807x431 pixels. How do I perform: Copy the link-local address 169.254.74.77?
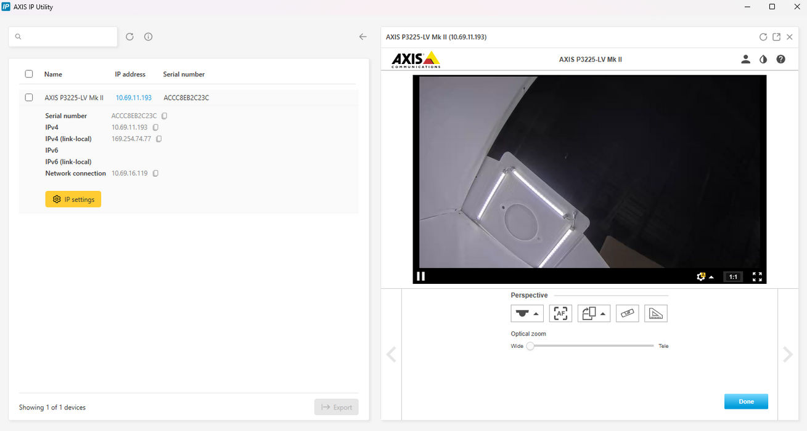coord(159,139)
